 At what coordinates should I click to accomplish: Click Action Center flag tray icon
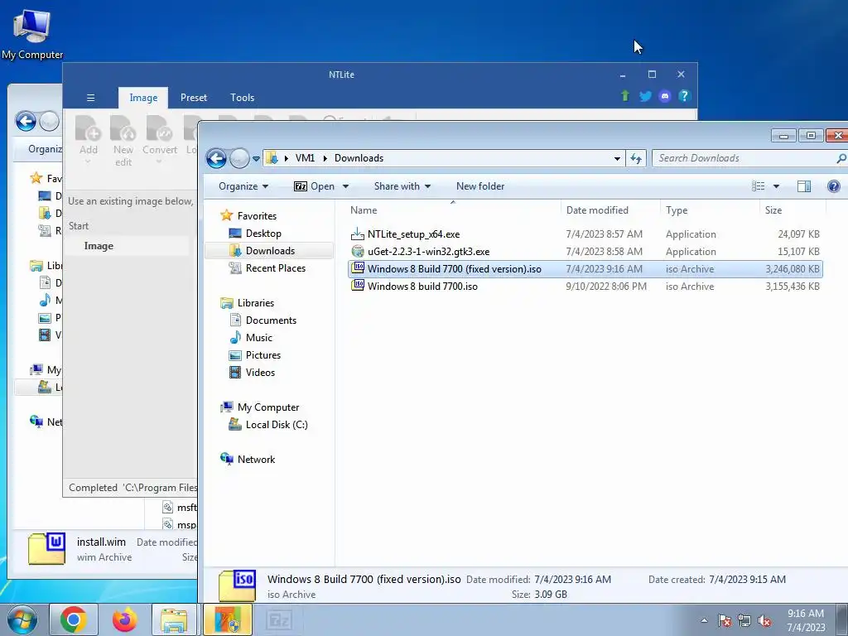pyautogui.click(x=725, y=620)
